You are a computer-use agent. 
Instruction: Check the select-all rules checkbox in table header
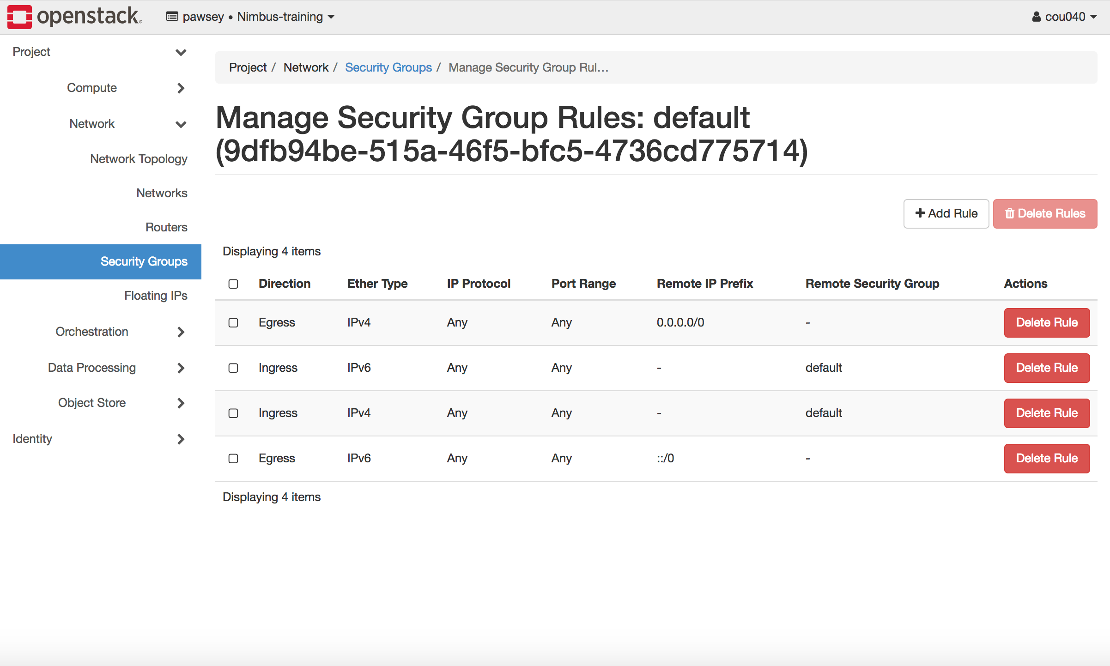pyautogui.click(x=233, y=284)
